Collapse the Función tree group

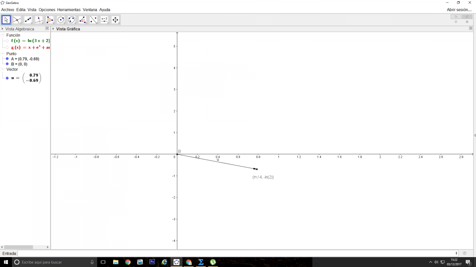tap(3, 35)
